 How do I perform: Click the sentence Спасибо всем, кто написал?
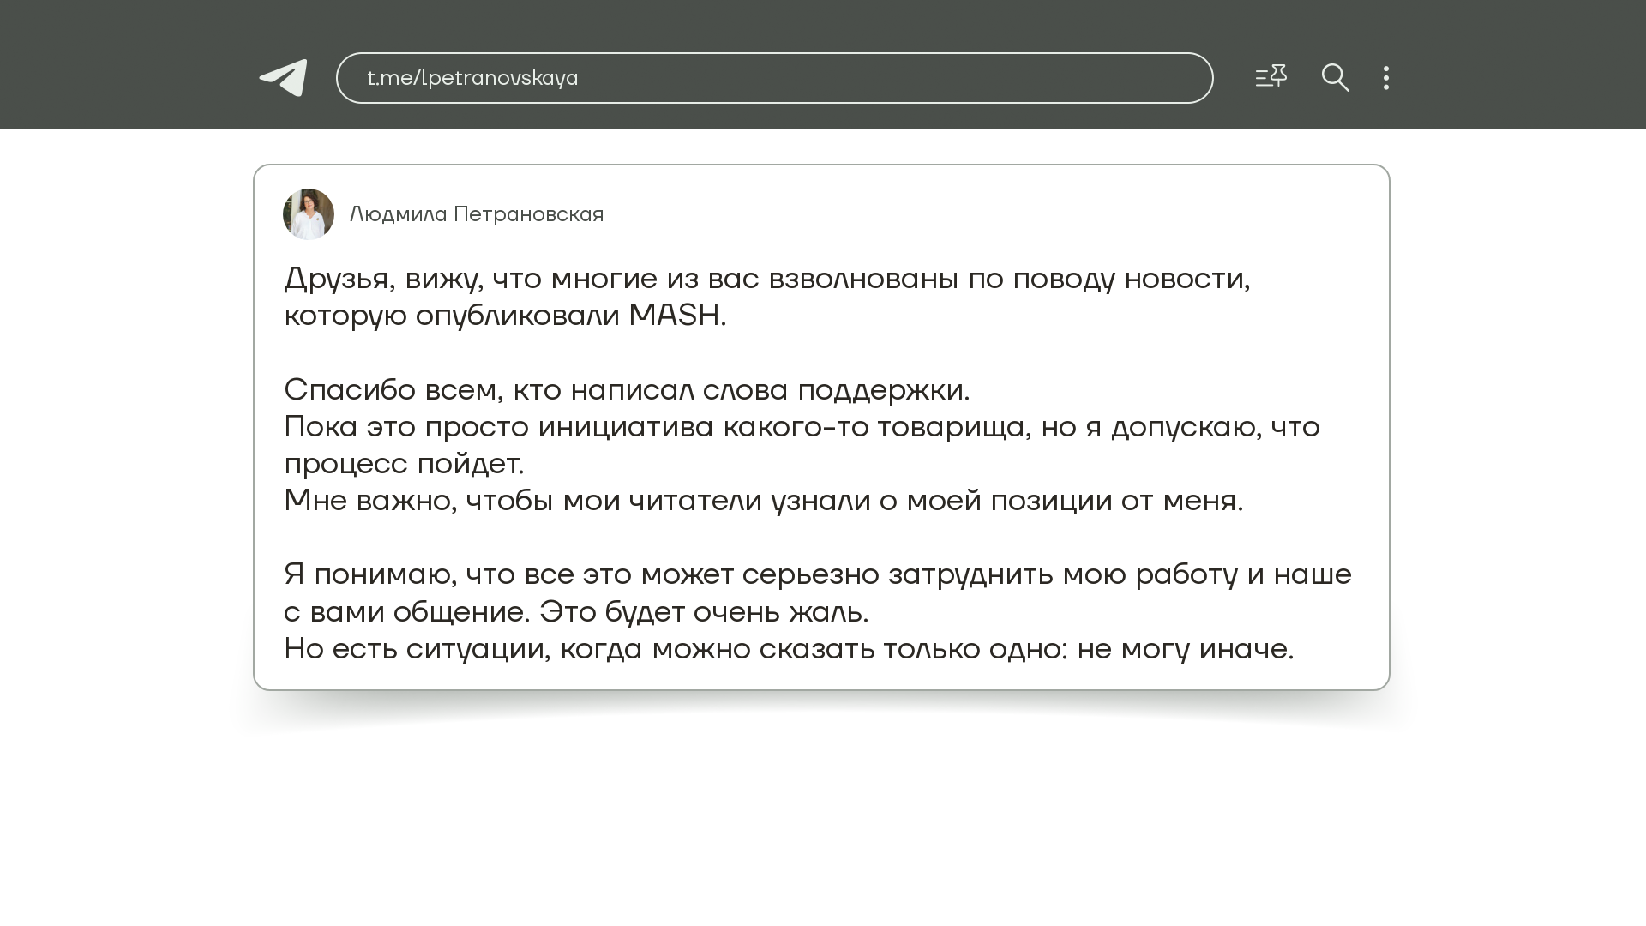click(x=626, y=390)
